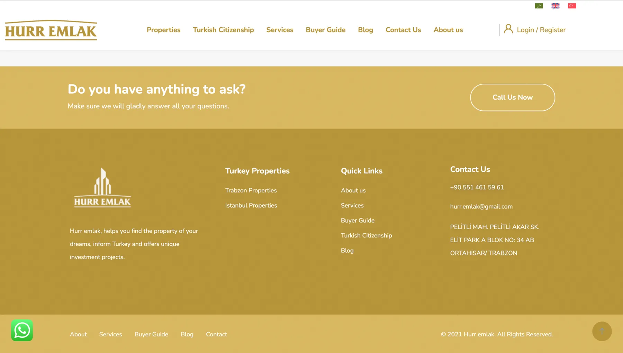The height and width of the screenshot is (353, 623).
Task: Click Blog in the bottom footer bar
Action: [x=187, y=334]
